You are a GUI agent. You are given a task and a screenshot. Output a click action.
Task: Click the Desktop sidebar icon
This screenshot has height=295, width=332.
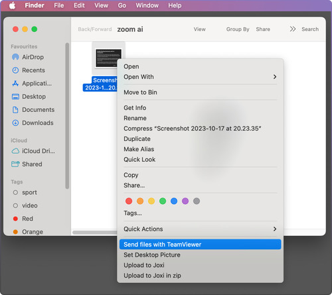click(x=15, y=97)
